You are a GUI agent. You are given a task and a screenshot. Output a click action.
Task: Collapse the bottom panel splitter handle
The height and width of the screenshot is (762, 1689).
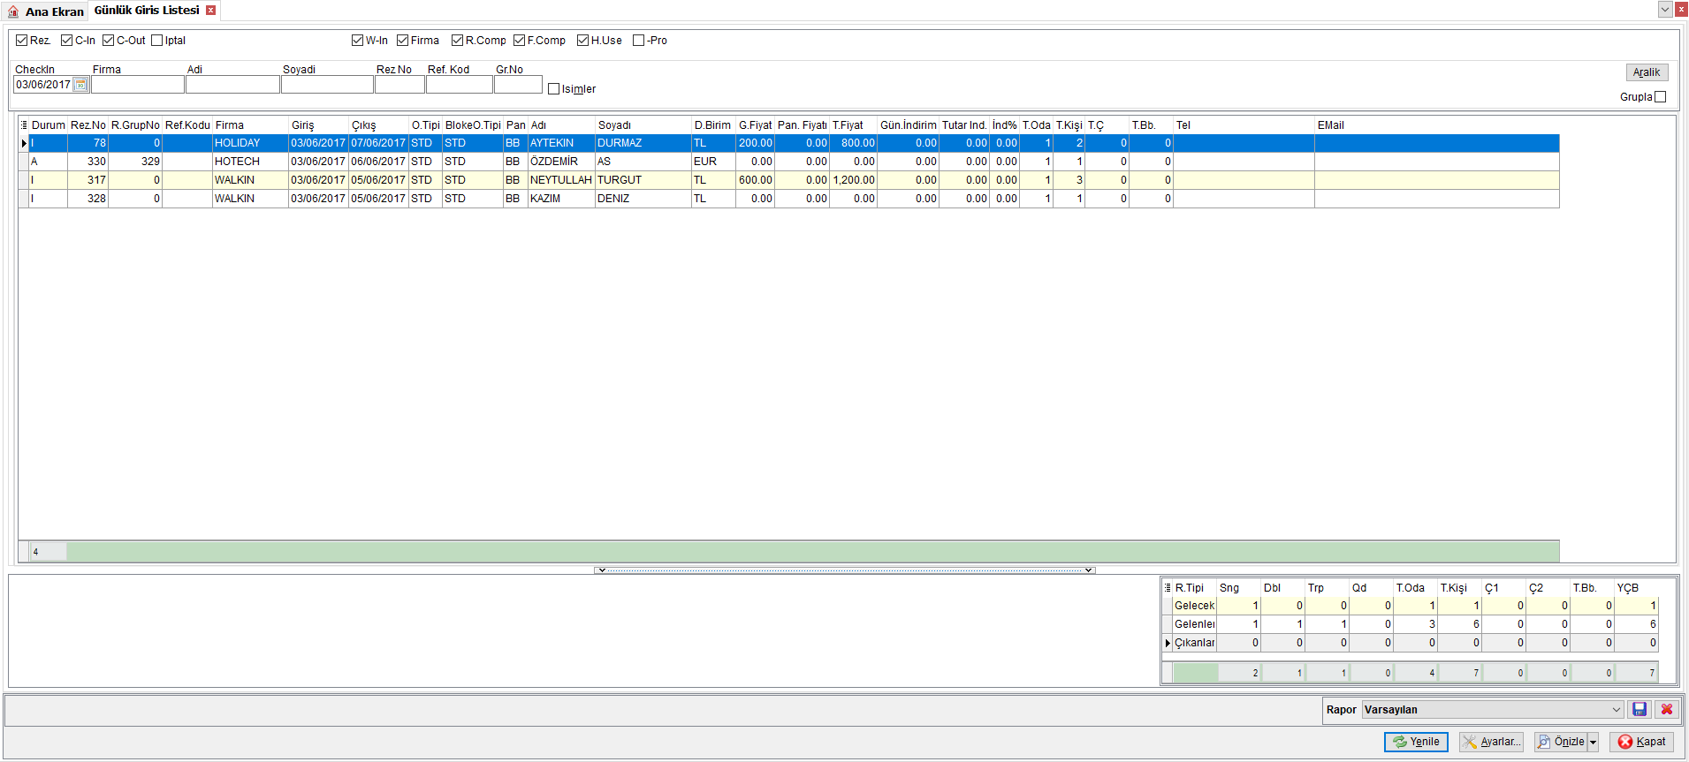[844, 570]
